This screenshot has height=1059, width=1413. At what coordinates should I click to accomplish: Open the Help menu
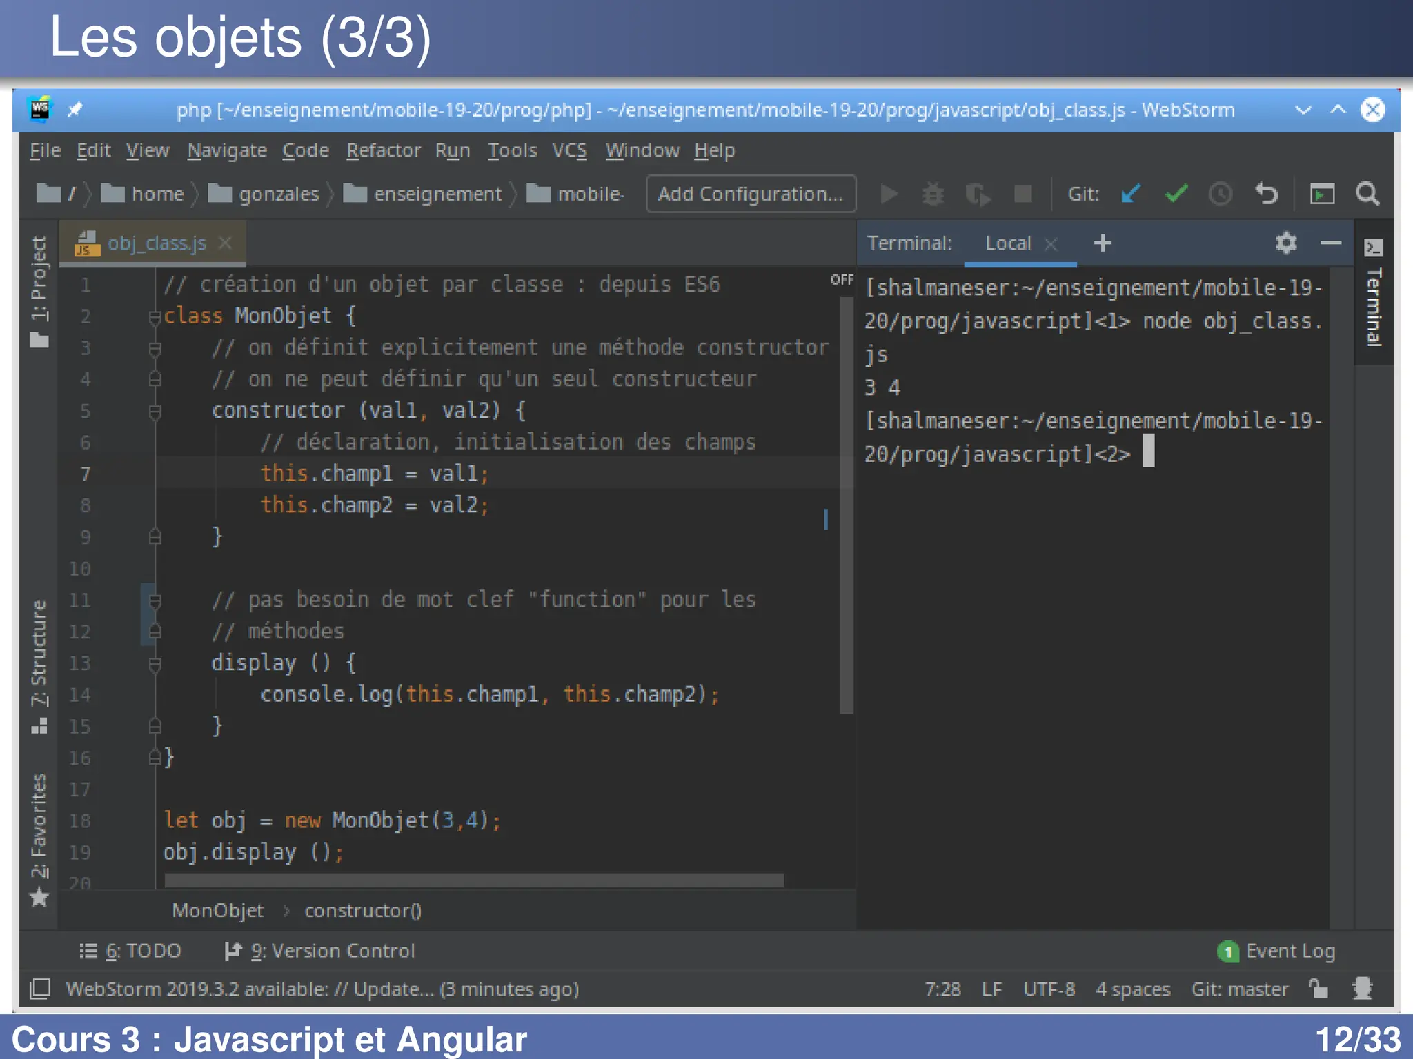point(714,150)
